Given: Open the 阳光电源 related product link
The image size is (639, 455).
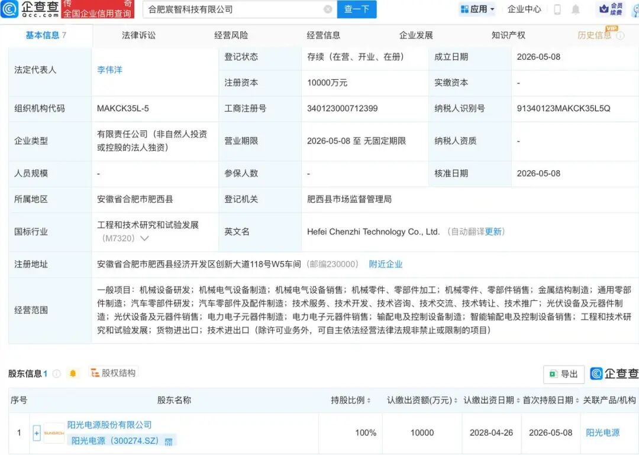Looking at the screenshot, I should click(x=603, y=433).
